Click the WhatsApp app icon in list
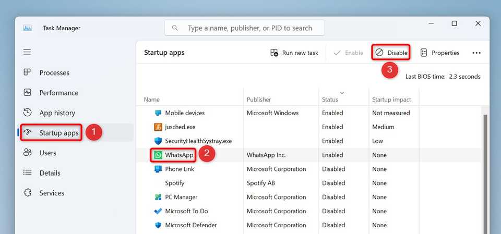Viewport: 501px width, 234px height. click(x=158, y=155)
